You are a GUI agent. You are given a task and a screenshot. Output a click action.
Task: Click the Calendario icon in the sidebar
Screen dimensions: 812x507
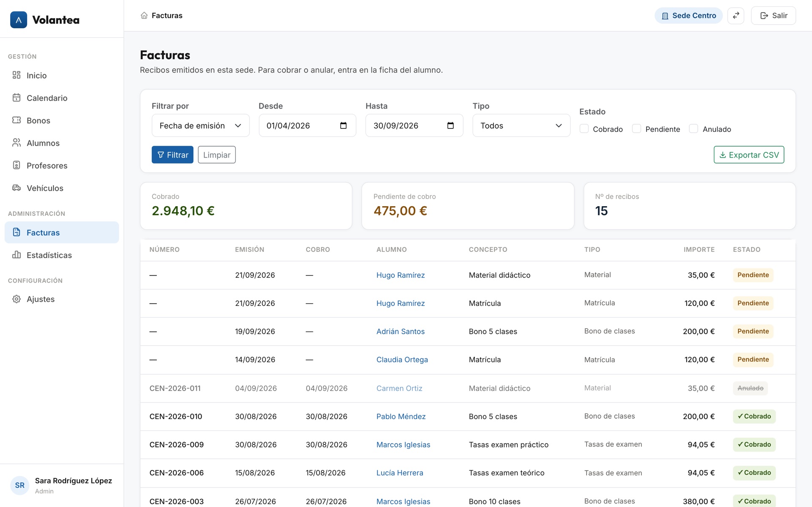16,98
